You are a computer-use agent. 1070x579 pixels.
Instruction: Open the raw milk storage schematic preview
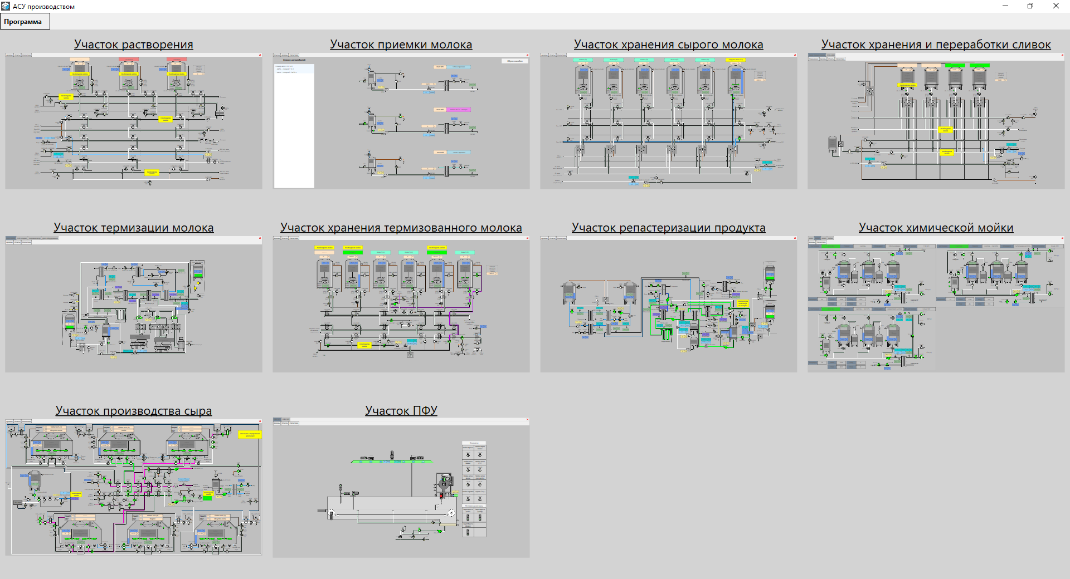point(668,122)
